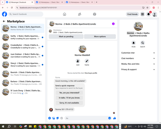This screenshot has height=129, width=161.
Task: Open Chrome three-dot menu
Action: click(158, 7)
